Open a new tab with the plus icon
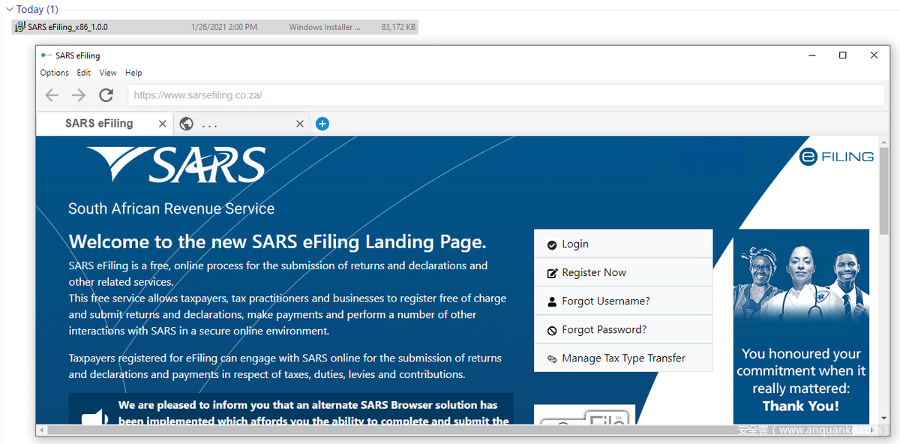The height and width of the screenshot is (444, 900). [x=322, y=124]
